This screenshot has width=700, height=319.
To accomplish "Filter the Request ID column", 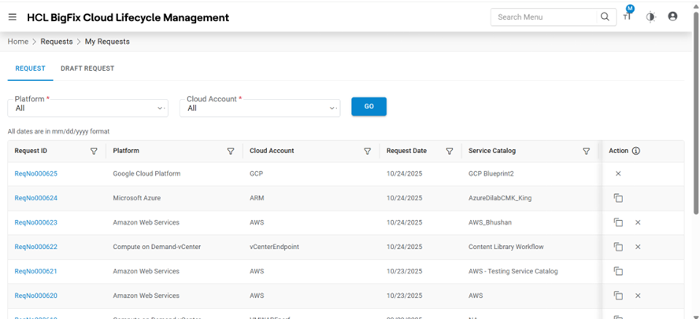I will pos(94,151).
